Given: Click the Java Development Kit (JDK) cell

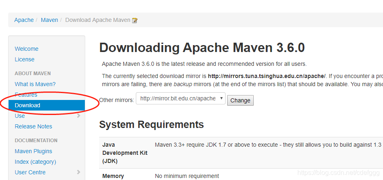Looking at the screenshot, I should click(x=125, y=153).
